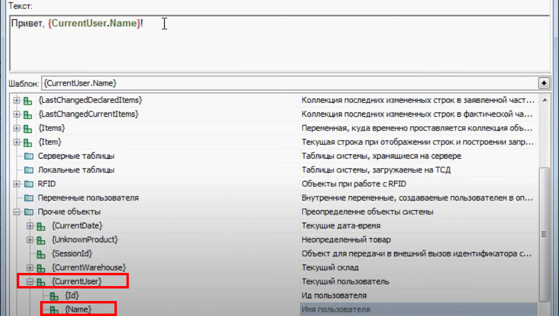Click the plus button beside the template field
The width and height of the screenshot is (559, 316).
tap(543, 83)
